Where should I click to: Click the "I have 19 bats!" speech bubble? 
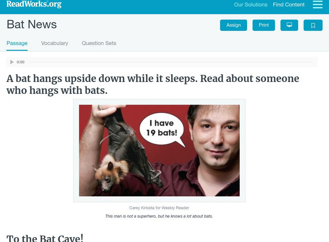pyautogui.click(x=162, y=128)
